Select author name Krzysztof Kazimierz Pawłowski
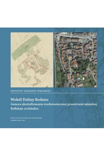 [x=31, y=91]
